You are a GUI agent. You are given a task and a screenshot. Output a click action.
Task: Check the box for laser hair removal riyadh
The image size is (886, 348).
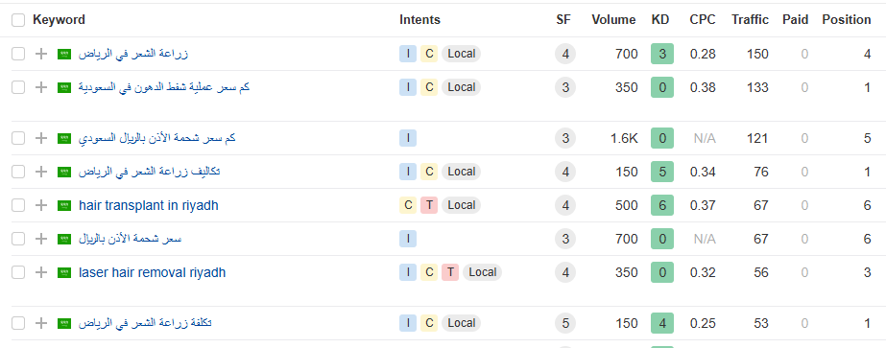[18, 272]
